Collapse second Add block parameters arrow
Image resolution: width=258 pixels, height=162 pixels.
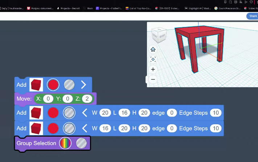(85, 113)
